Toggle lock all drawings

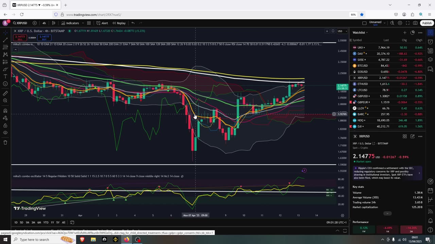point(5,125)
